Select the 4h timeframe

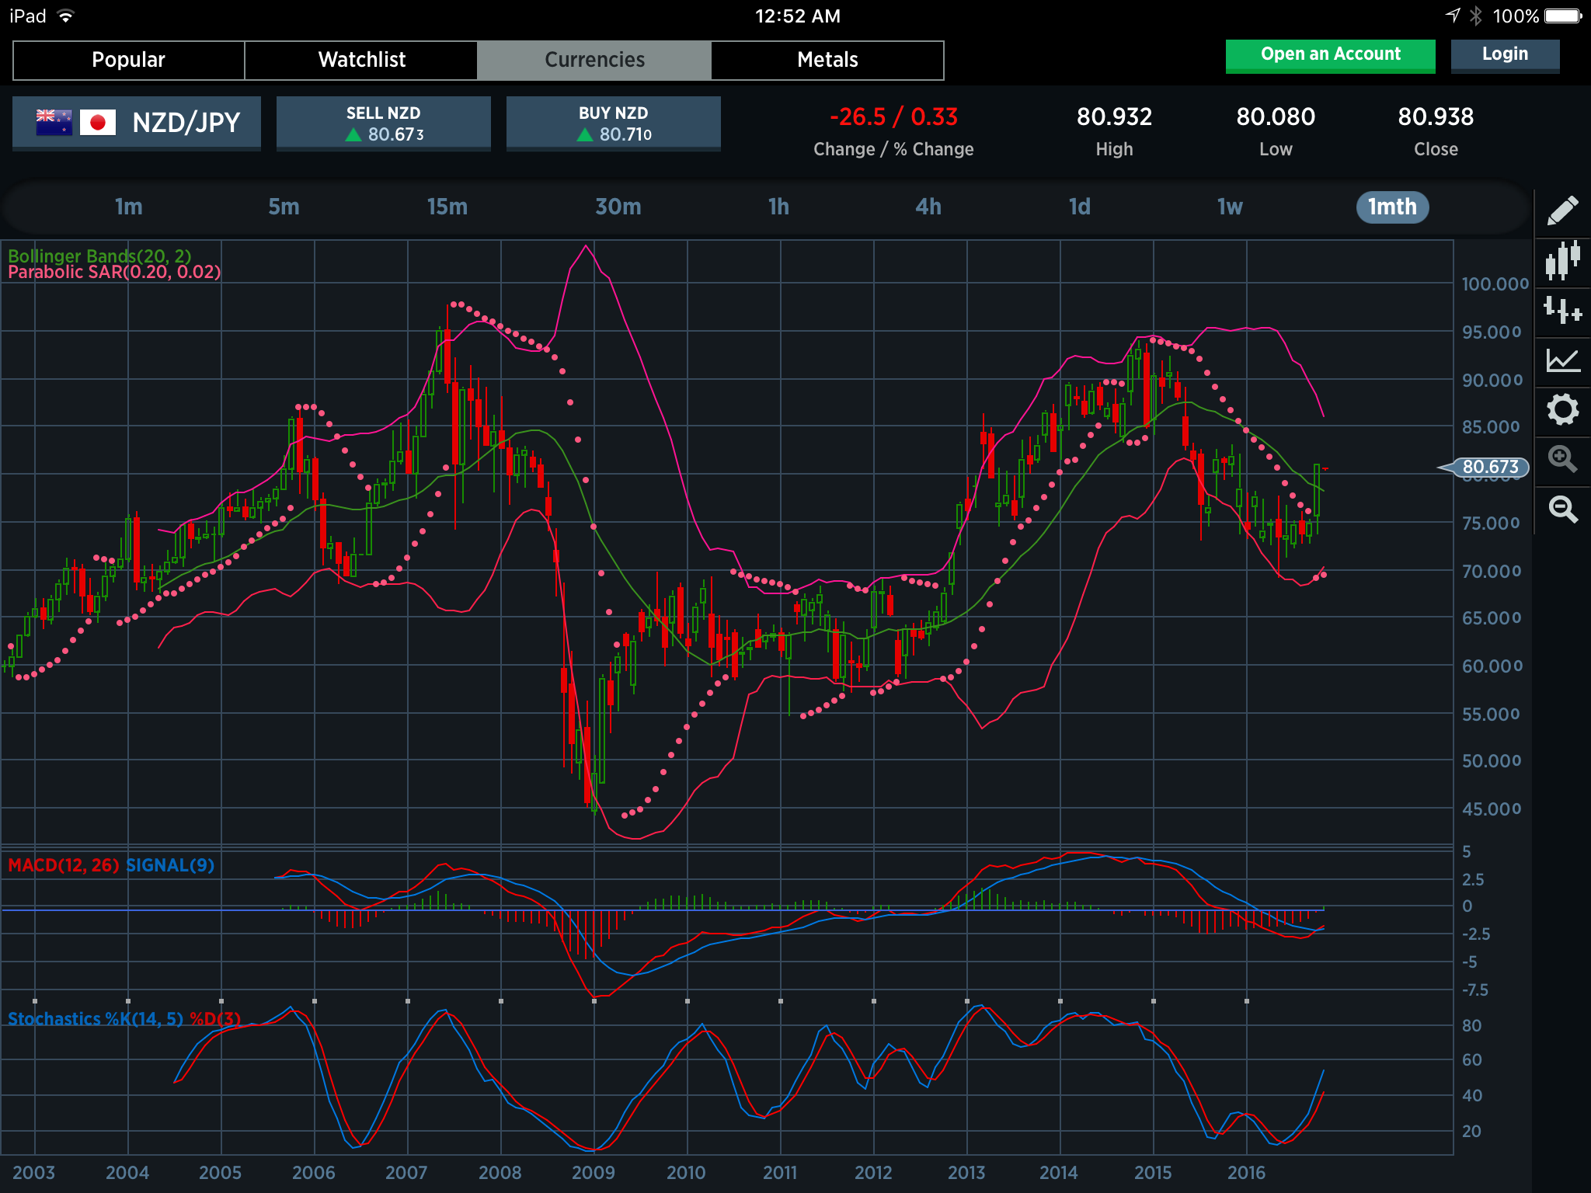pyautogui.click(x=928, y=207)
